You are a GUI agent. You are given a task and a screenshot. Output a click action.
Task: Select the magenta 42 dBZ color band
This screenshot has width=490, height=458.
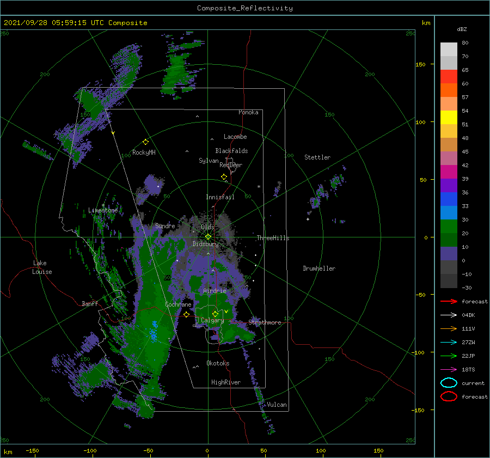(449, 172)
